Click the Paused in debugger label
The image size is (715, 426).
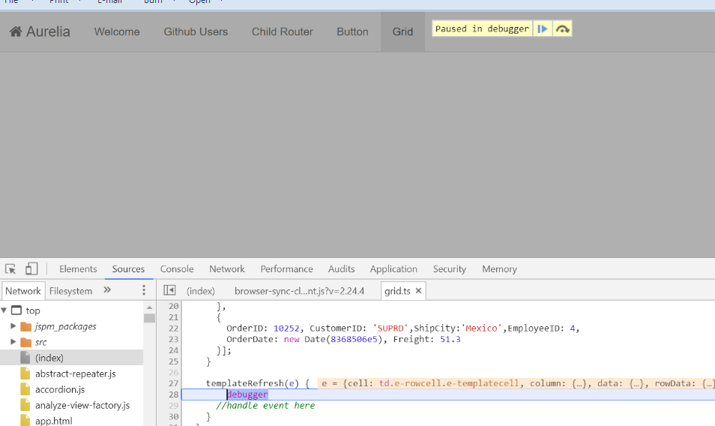pyautogui.click(x=482, y=28)
